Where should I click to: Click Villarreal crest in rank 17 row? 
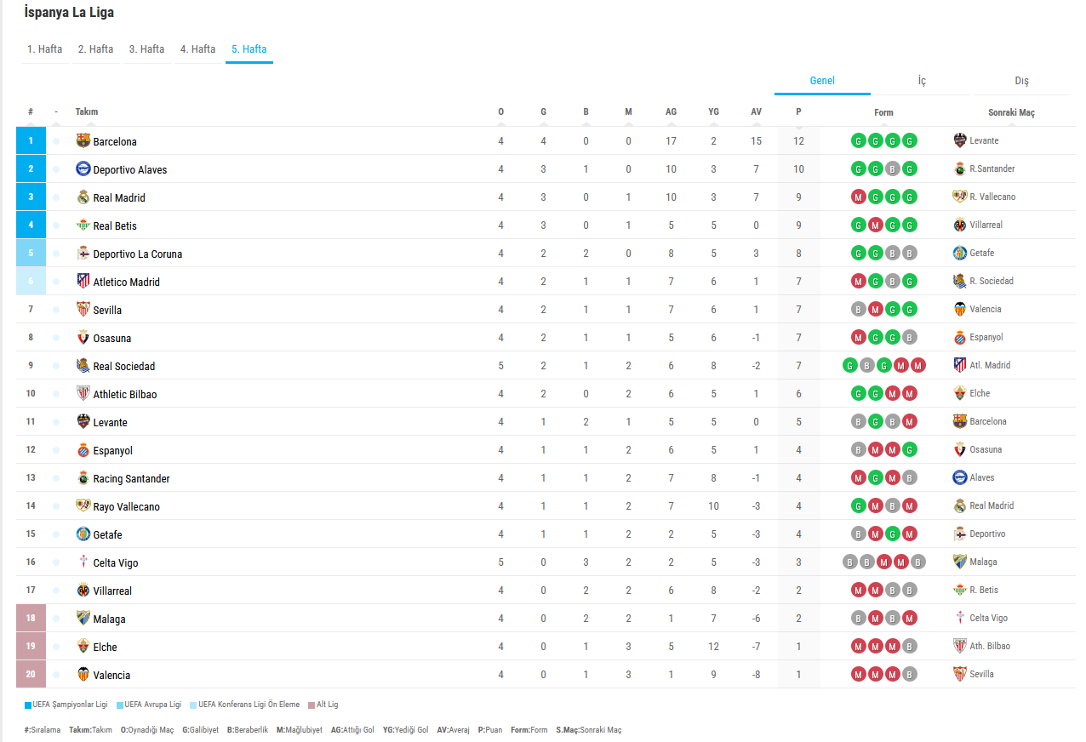pos(83,590)
